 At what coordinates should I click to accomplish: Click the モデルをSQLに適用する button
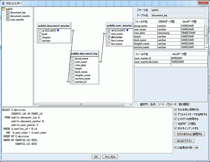(x=189, y=134)
